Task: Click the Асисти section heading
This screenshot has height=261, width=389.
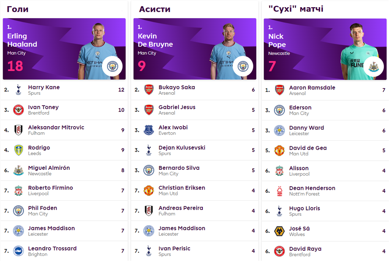Action: pyautogui.click(x=154, y=9)
